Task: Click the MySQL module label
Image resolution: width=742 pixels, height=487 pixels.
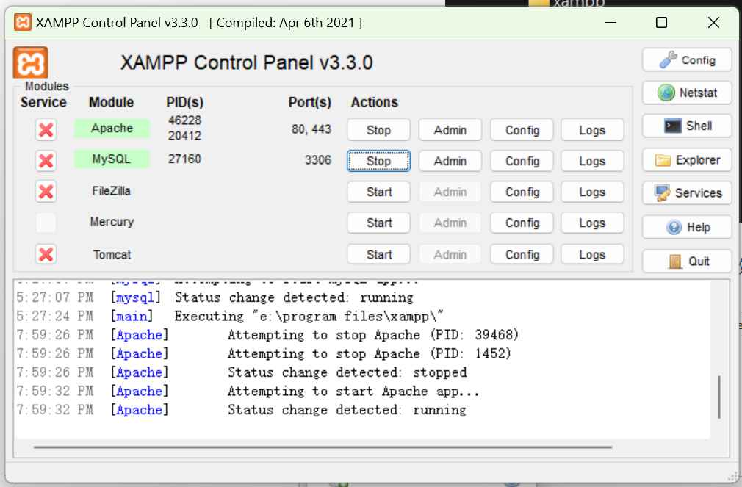Action: [112, 159]
